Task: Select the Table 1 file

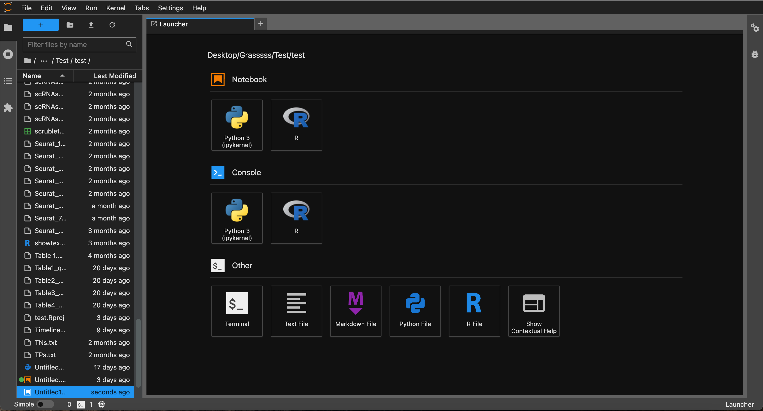Action: point(75,255)
